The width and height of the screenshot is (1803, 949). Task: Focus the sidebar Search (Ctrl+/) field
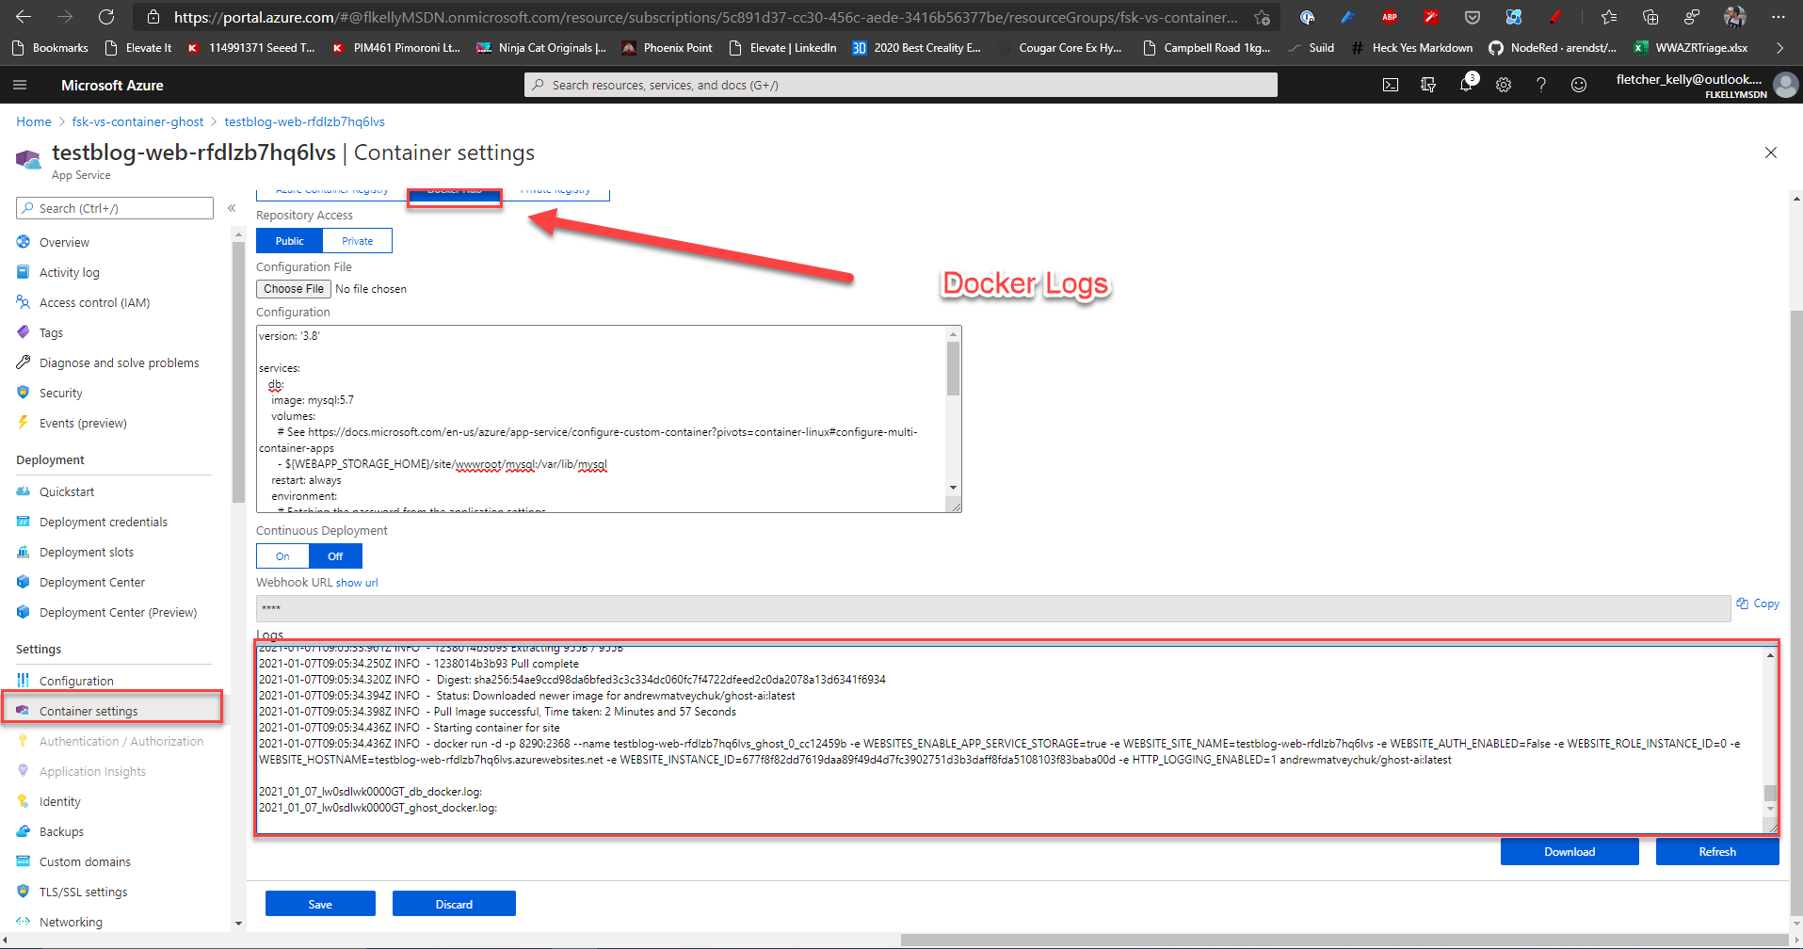pyautogui.click(x=115, y=208)
